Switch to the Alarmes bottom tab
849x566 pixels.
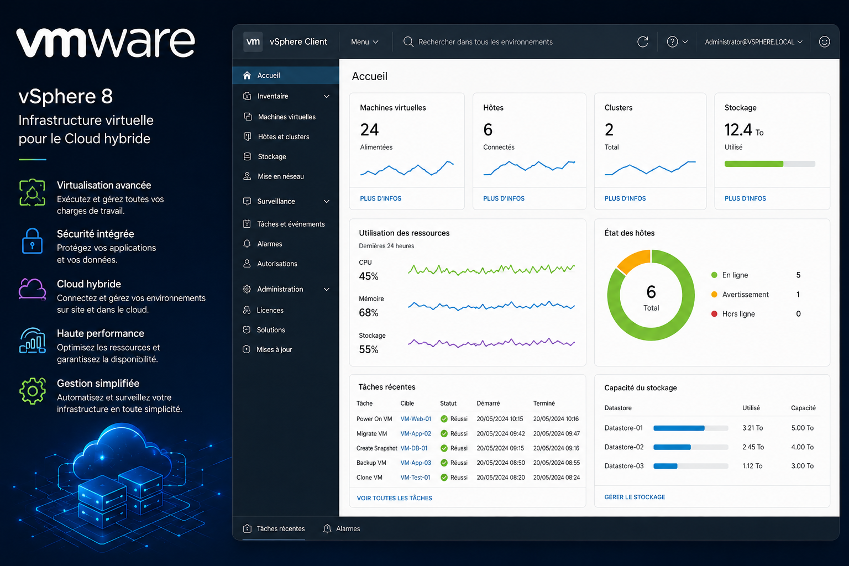(x=342, y=529)
